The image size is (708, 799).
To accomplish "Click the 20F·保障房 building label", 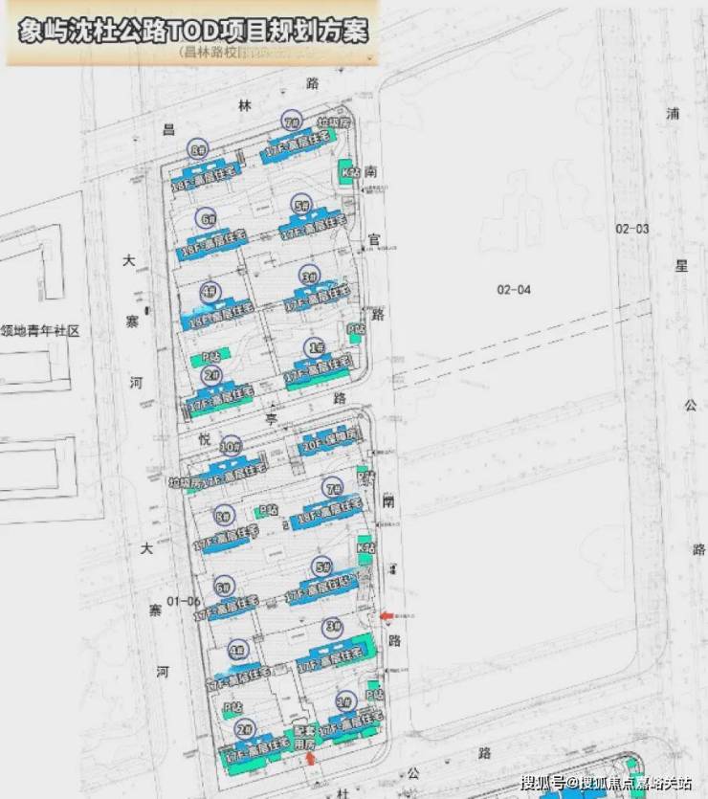I will [329, 442].
